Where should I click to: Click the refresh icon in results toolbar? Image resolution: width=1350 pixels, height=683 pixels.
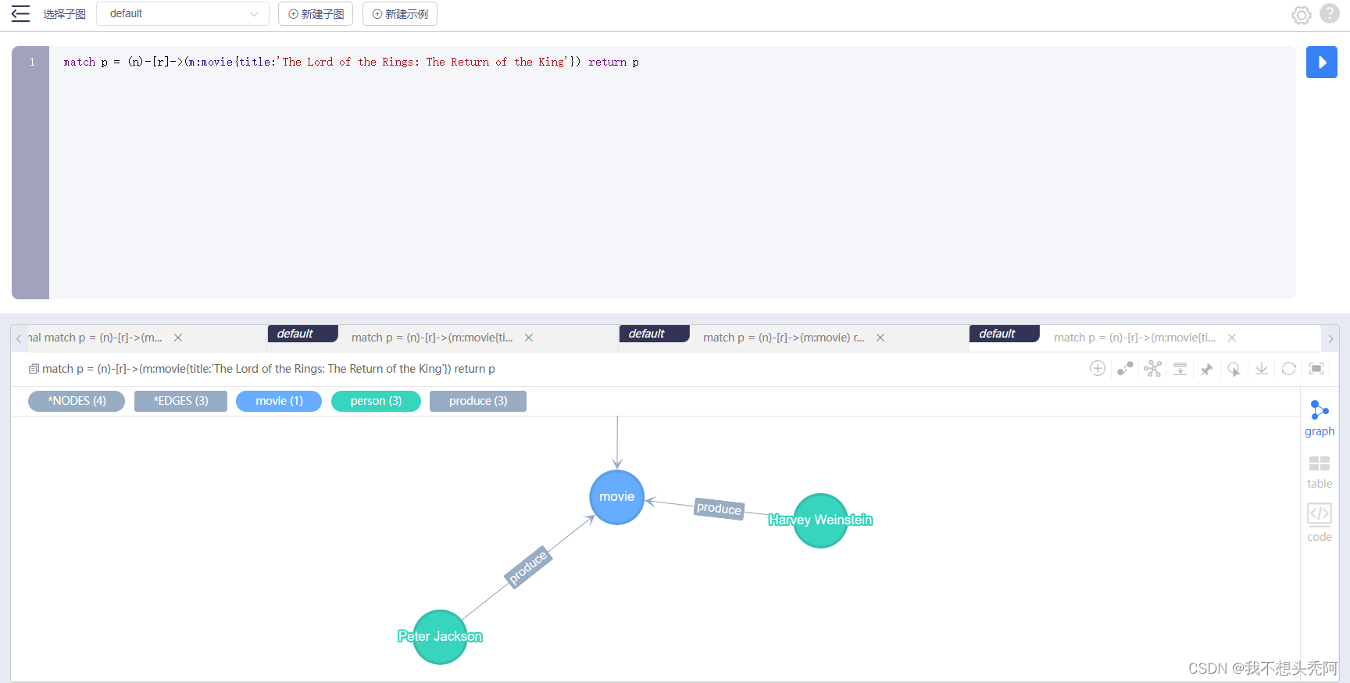coord(1289,369)
